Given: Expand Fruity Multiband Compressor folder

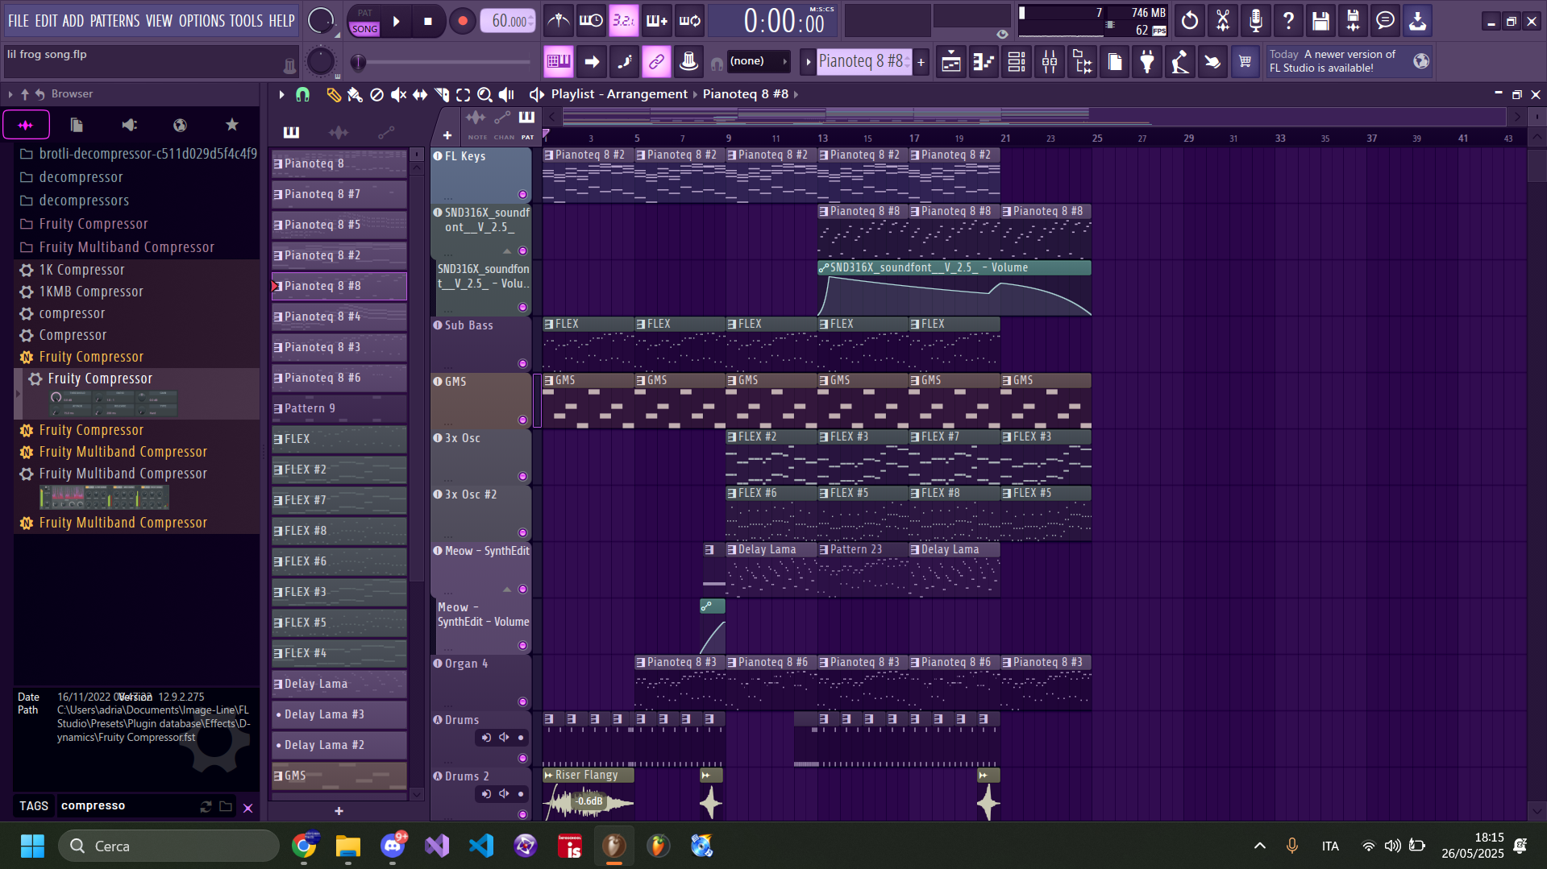Looking at the screenshot, I should coord(127,247).
